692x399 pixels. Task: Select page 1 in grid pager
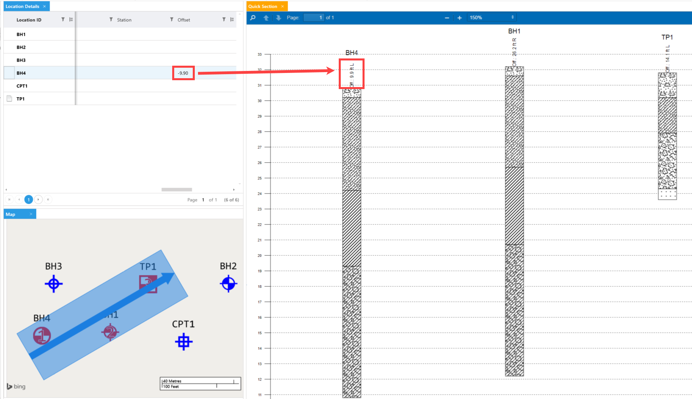pyautogui.click(x=29, y=199)
